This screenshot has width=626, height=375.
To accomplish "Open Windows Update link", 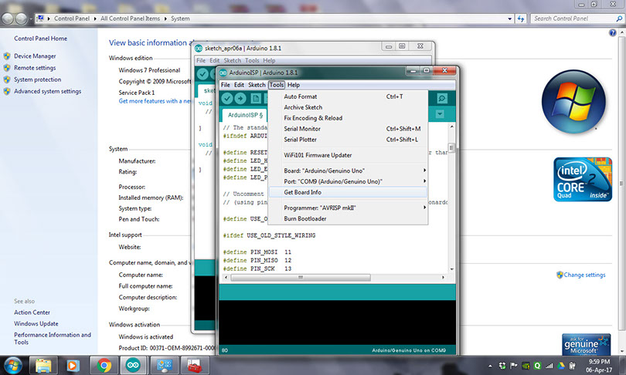I will pyautogui.click(x=36, y=323).
